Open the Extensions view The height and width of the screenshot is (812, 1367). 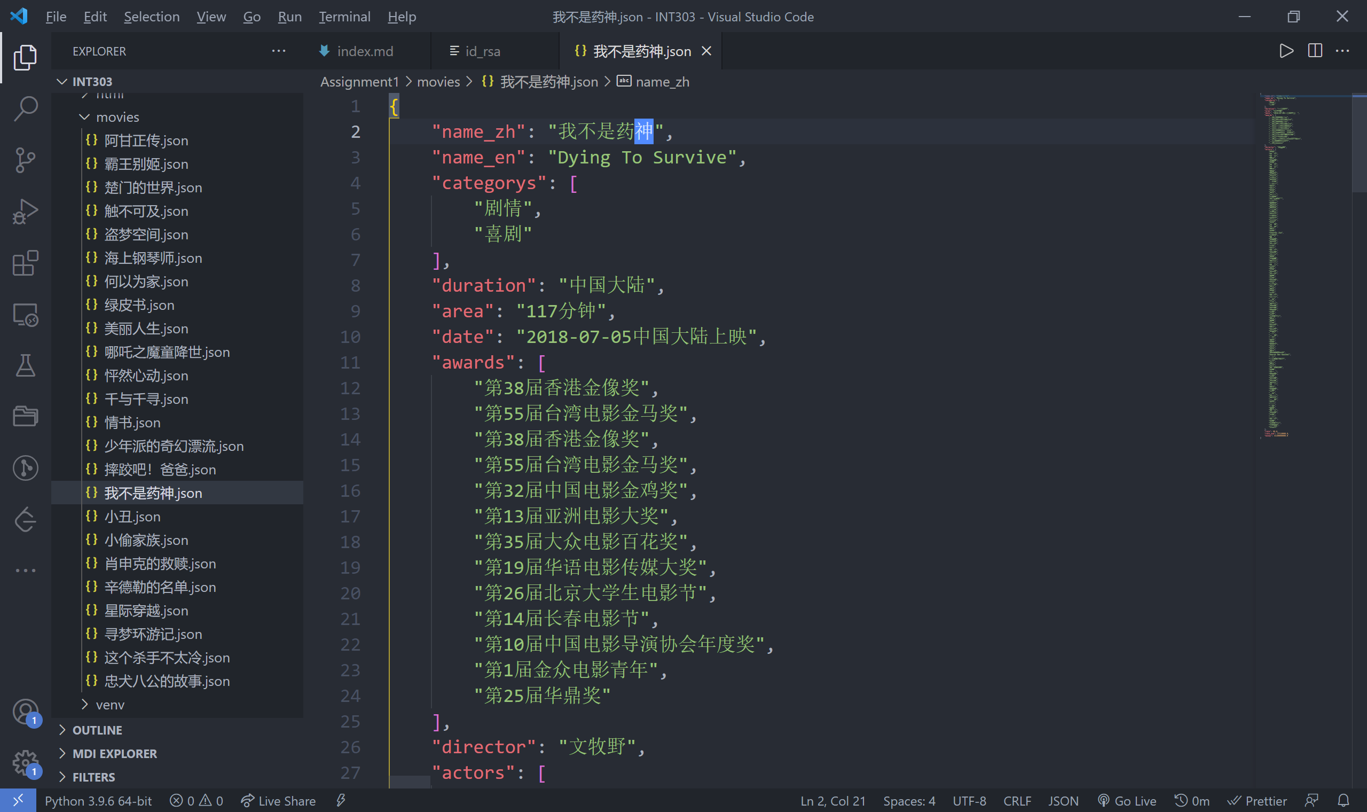(x=25, y=263)
